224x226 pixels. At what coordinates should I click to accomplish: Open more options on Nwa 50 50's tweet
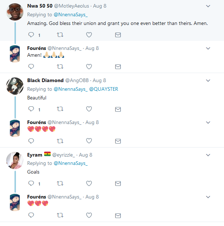208,6
